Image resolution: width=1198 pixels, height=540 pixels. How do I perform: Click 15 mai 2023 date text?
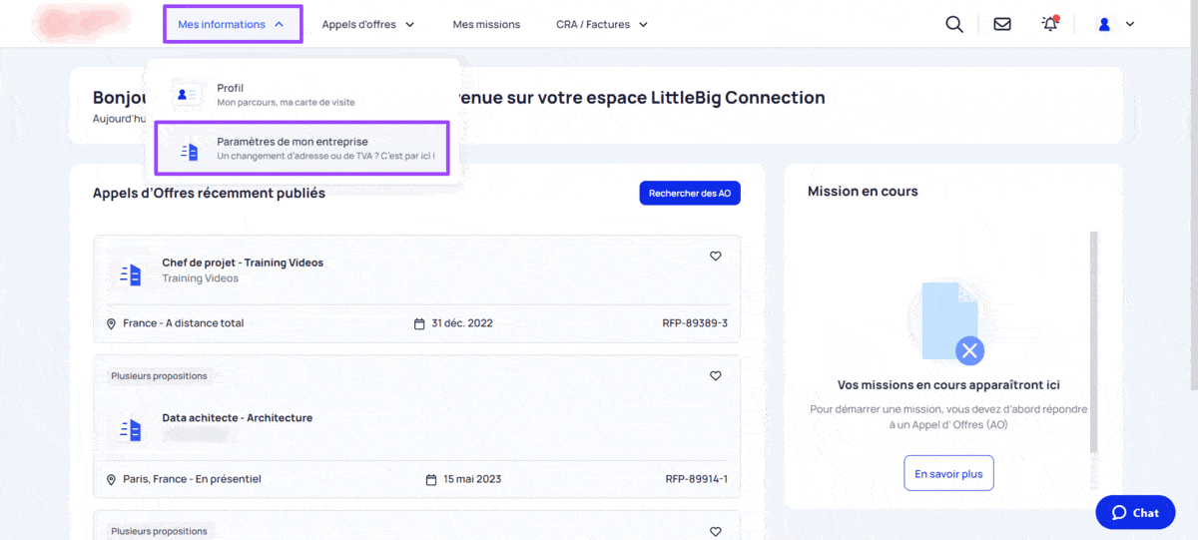[x=472, y=479]
